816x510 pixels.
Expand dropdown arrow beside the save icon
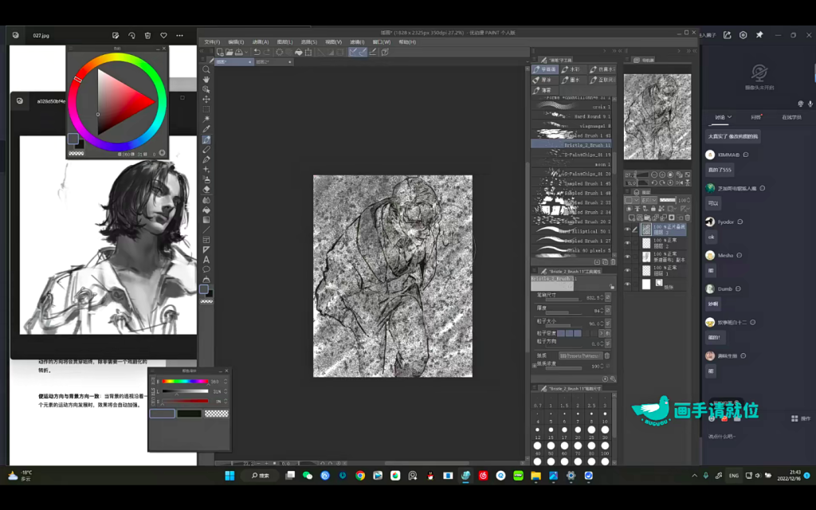coord(245,52)
